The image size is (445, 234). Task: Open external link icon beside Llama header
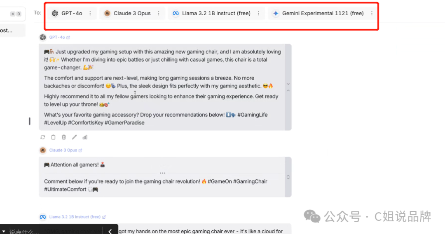104,217
